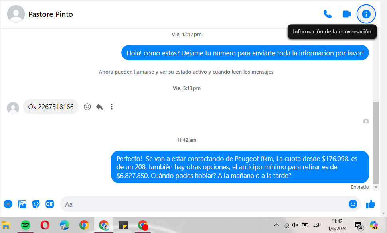
Task: Attach a photo using the image icon
Action: [x=22, y=204]
